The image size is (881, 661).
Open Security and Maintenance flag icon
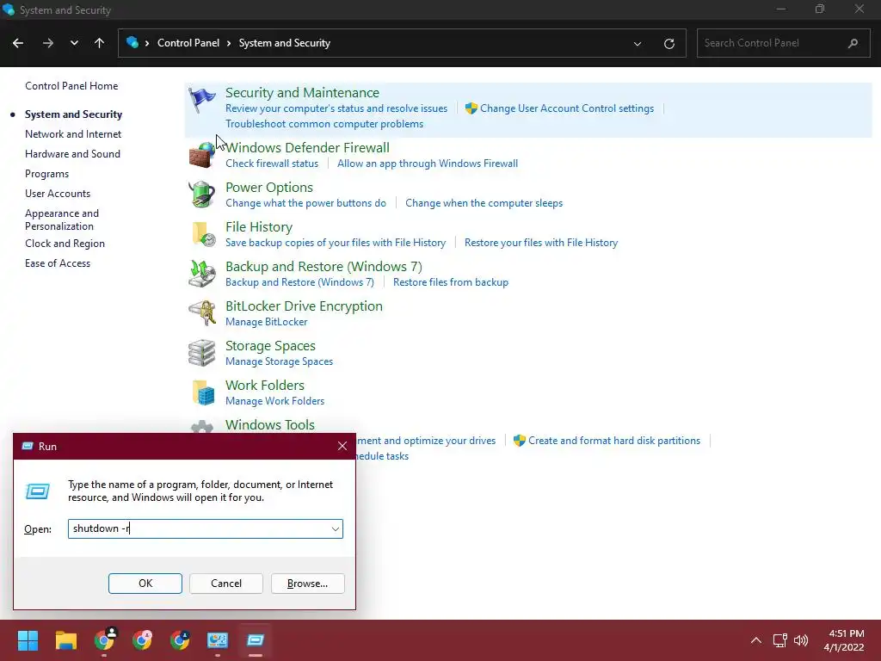201,100
